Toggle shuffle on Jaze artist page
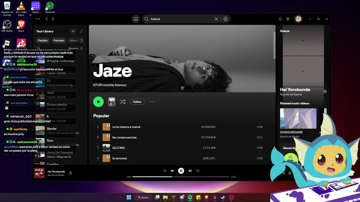 click(123, 102)
